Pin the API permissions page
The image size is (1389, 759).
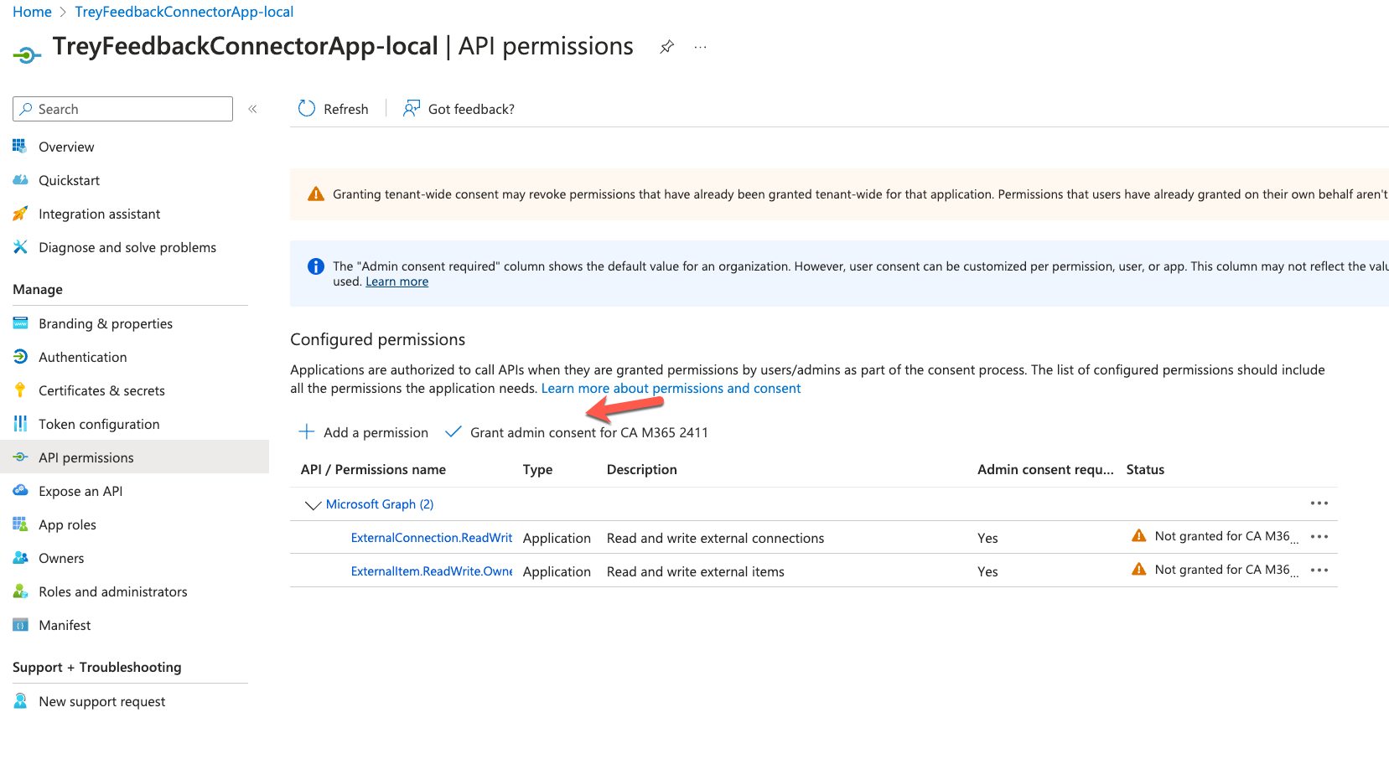[x=666, y=47]
